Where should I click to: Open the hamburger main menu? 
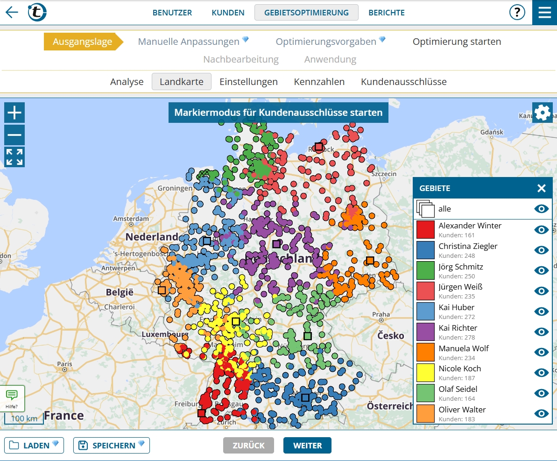(x=544, y=13)
